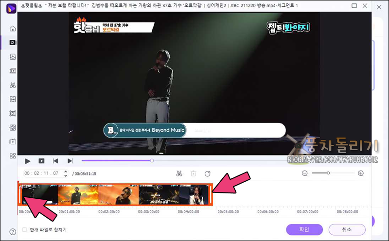Enable the merge into one file checkbox
389x241 pixels.
pyautogui.click(x=25, y=230)
